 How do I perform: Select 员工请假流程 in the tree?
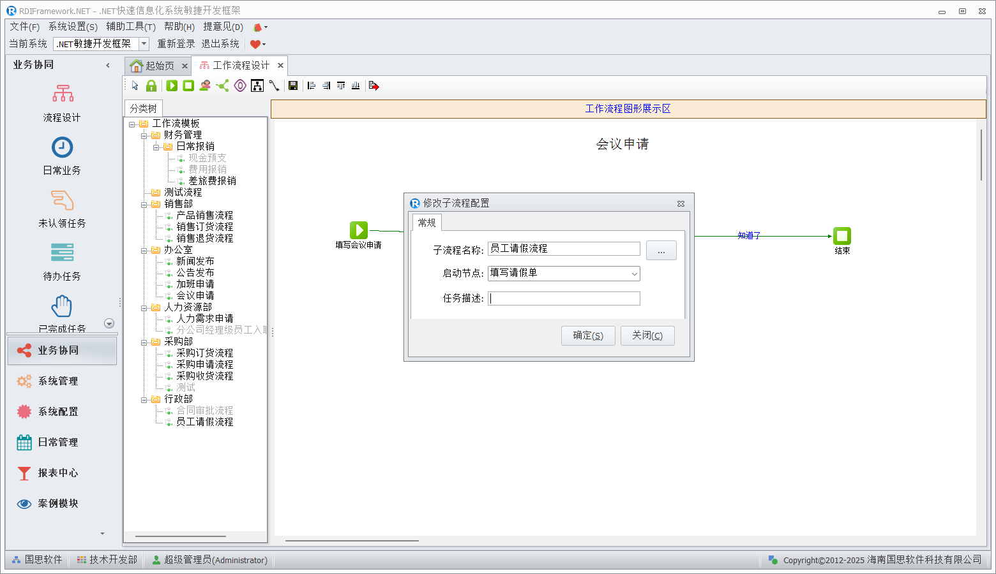point(204,422)
